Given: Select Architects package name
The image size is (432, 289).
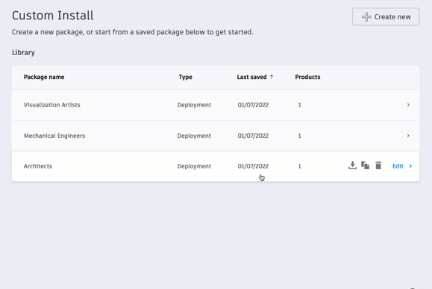Looking at the screenshot, I should click(x=38, y=166).
